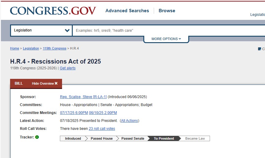The image size is (265, 158).
Task: Open the Legislation breadcrumb link
Action: 31,48
